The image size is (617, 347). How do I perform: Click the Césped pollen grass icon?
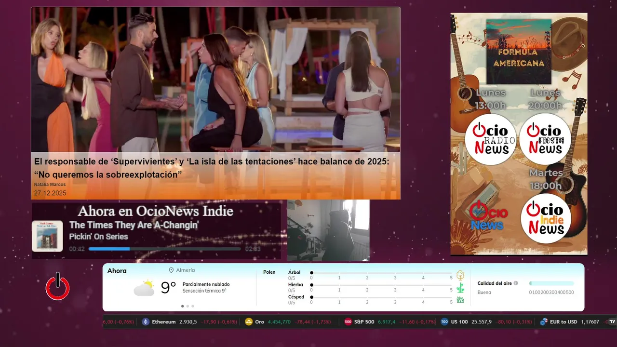coord(460,300)
